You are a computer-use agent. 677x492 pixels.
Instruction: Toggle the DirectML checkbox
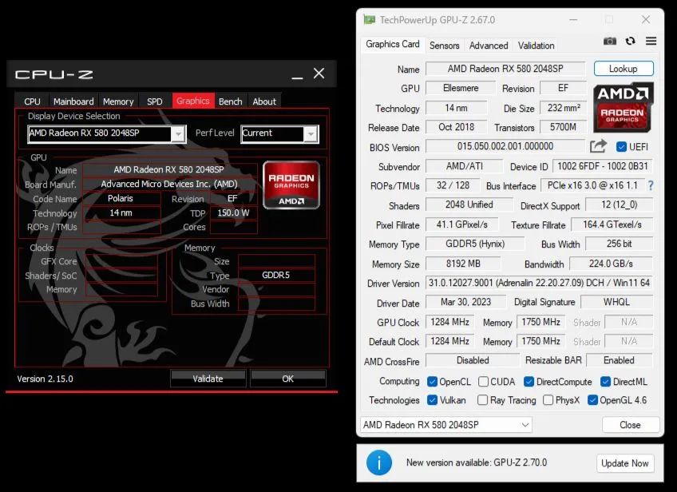pos(605,382)
